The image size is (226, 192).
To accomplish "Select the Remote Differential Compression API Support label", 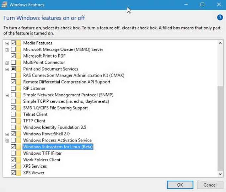I will tap(67, 82).
